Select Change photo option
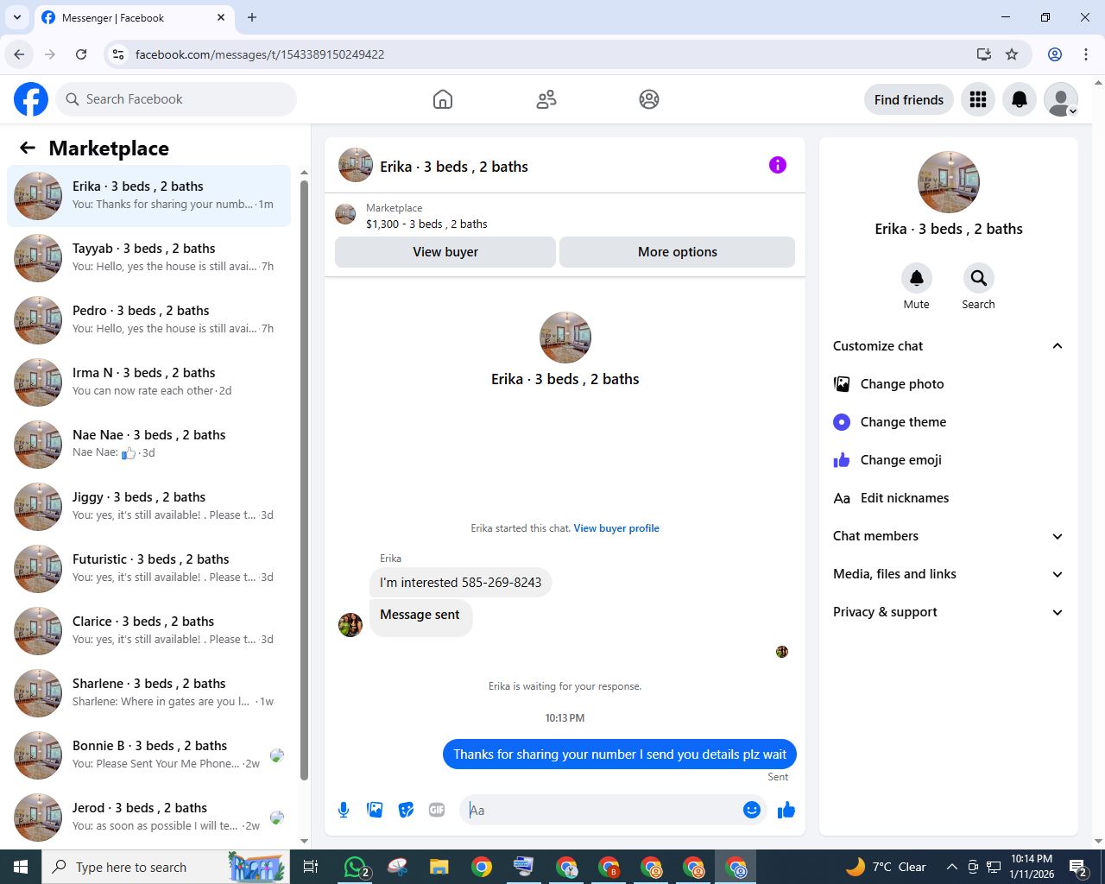This screenshot has height=884, width=1105. pyautogui.click(x=948, y=384)
